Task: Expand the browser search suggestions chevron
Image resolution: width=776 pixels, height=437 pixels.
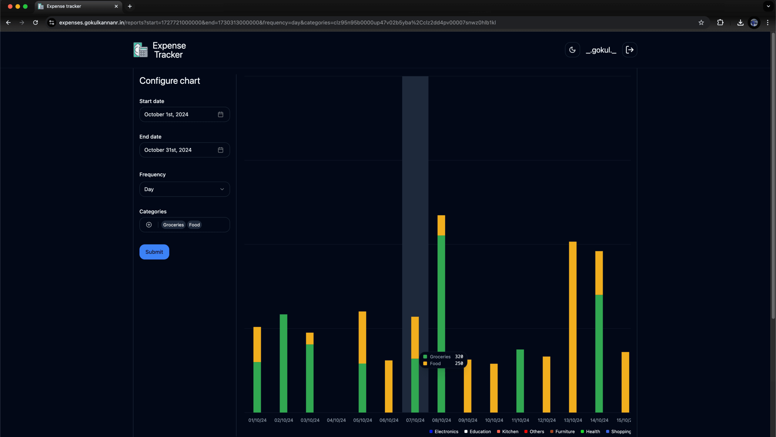Action: tap(768, 6)
